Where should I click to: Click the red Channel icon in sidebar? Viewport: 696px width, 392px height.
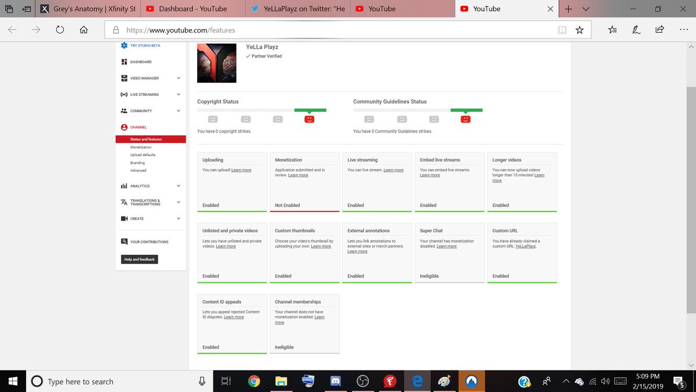point(124,127)
